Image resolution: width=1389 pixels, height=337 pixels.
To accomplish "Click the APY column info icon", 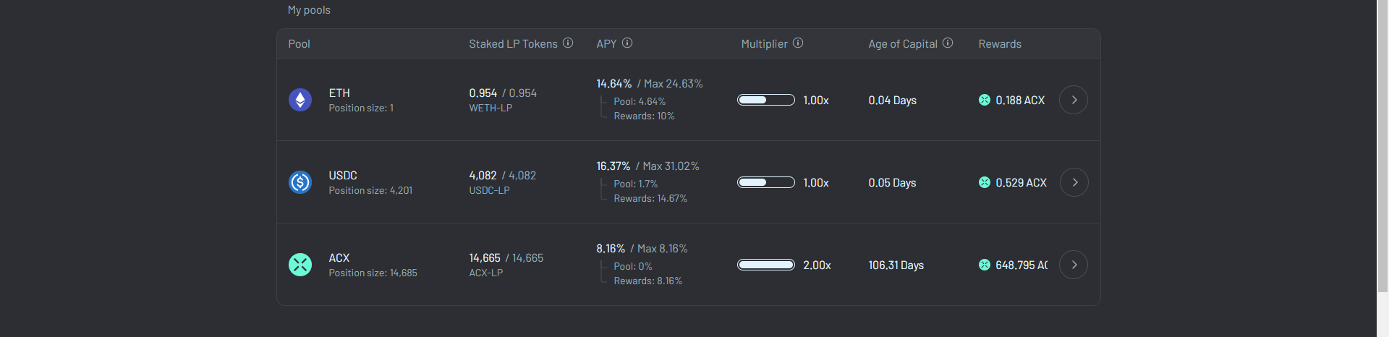I will pyautogui.click(x=627, y=43).
